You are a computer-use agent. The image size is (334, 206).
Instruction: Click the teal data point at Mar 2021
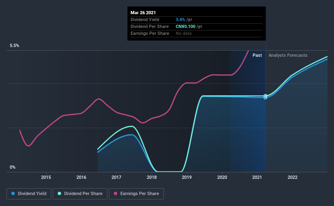pos(265,96)
